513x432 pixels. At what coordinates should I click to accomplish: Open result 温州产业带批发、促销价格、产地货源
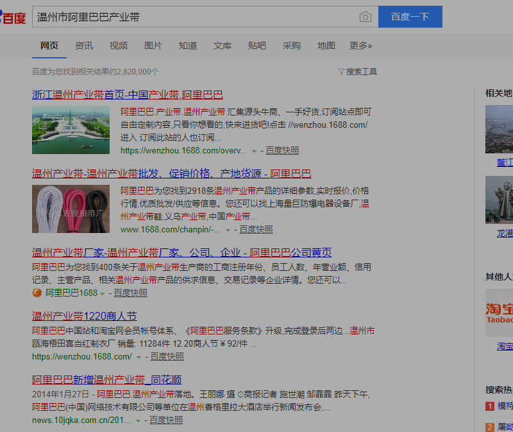click(x=171, y=173)
